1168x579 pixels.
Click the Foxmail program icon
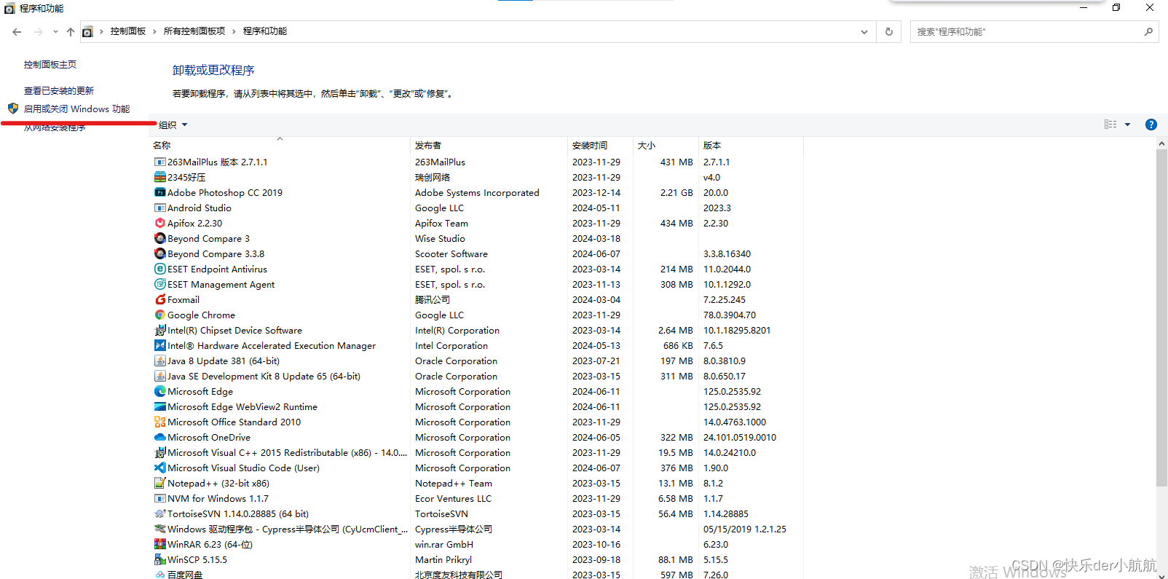160,299
